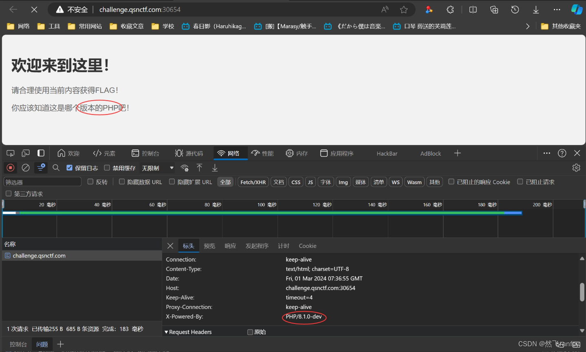
Task: Toggle split screen icon in the toolbar
Action: 473,9
